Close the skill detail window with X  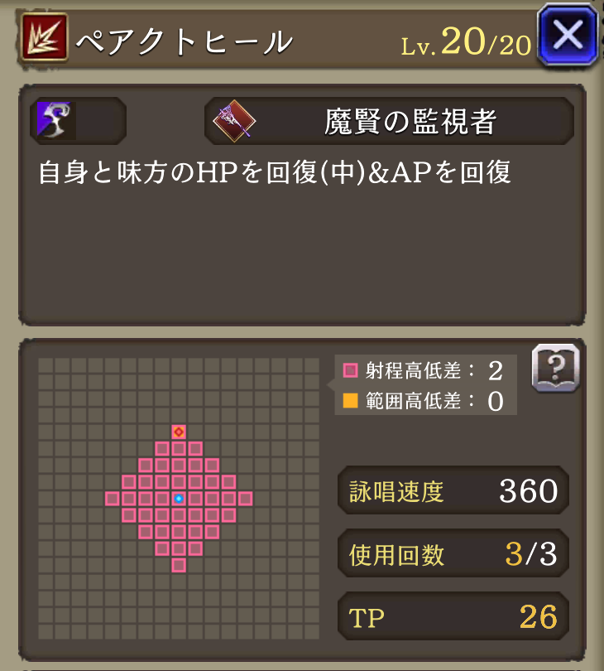[568, 35]
